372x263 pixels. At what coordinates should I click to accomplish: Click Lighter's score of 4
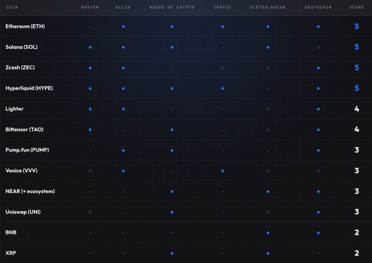[357, 109]
